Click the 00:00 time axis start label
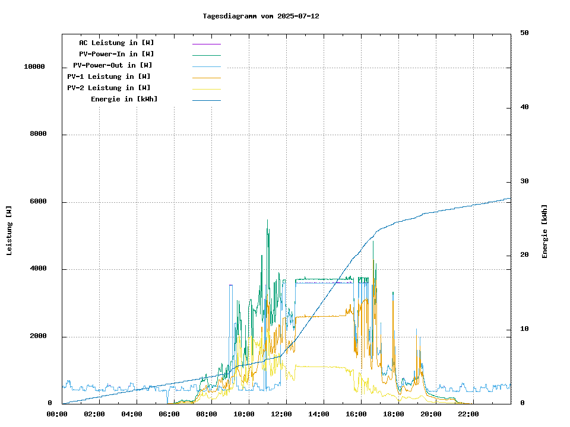Viewport: 570px width, 427px height. [x=62, y=414]
